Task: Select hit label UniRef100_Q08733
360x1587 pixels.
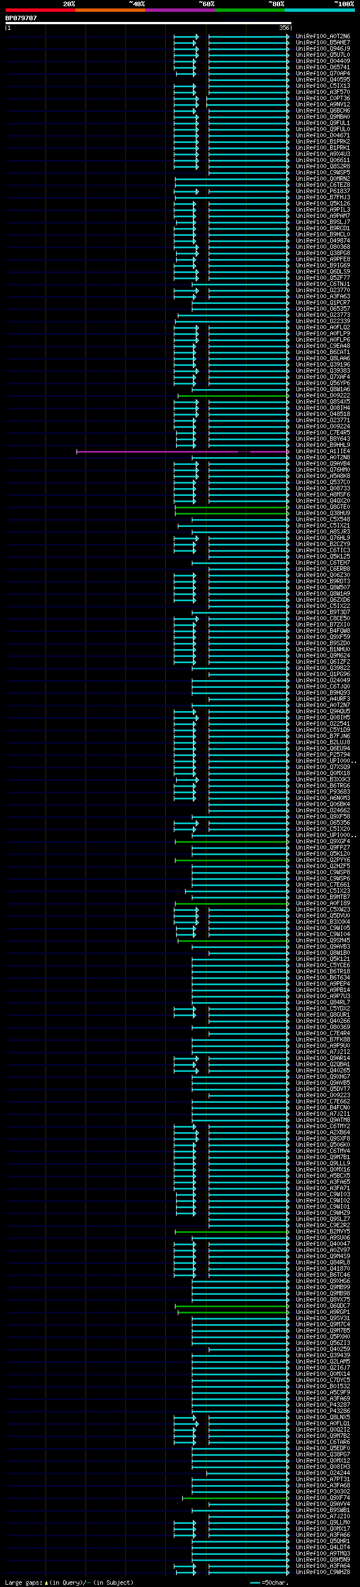Action: coord(322,489)
